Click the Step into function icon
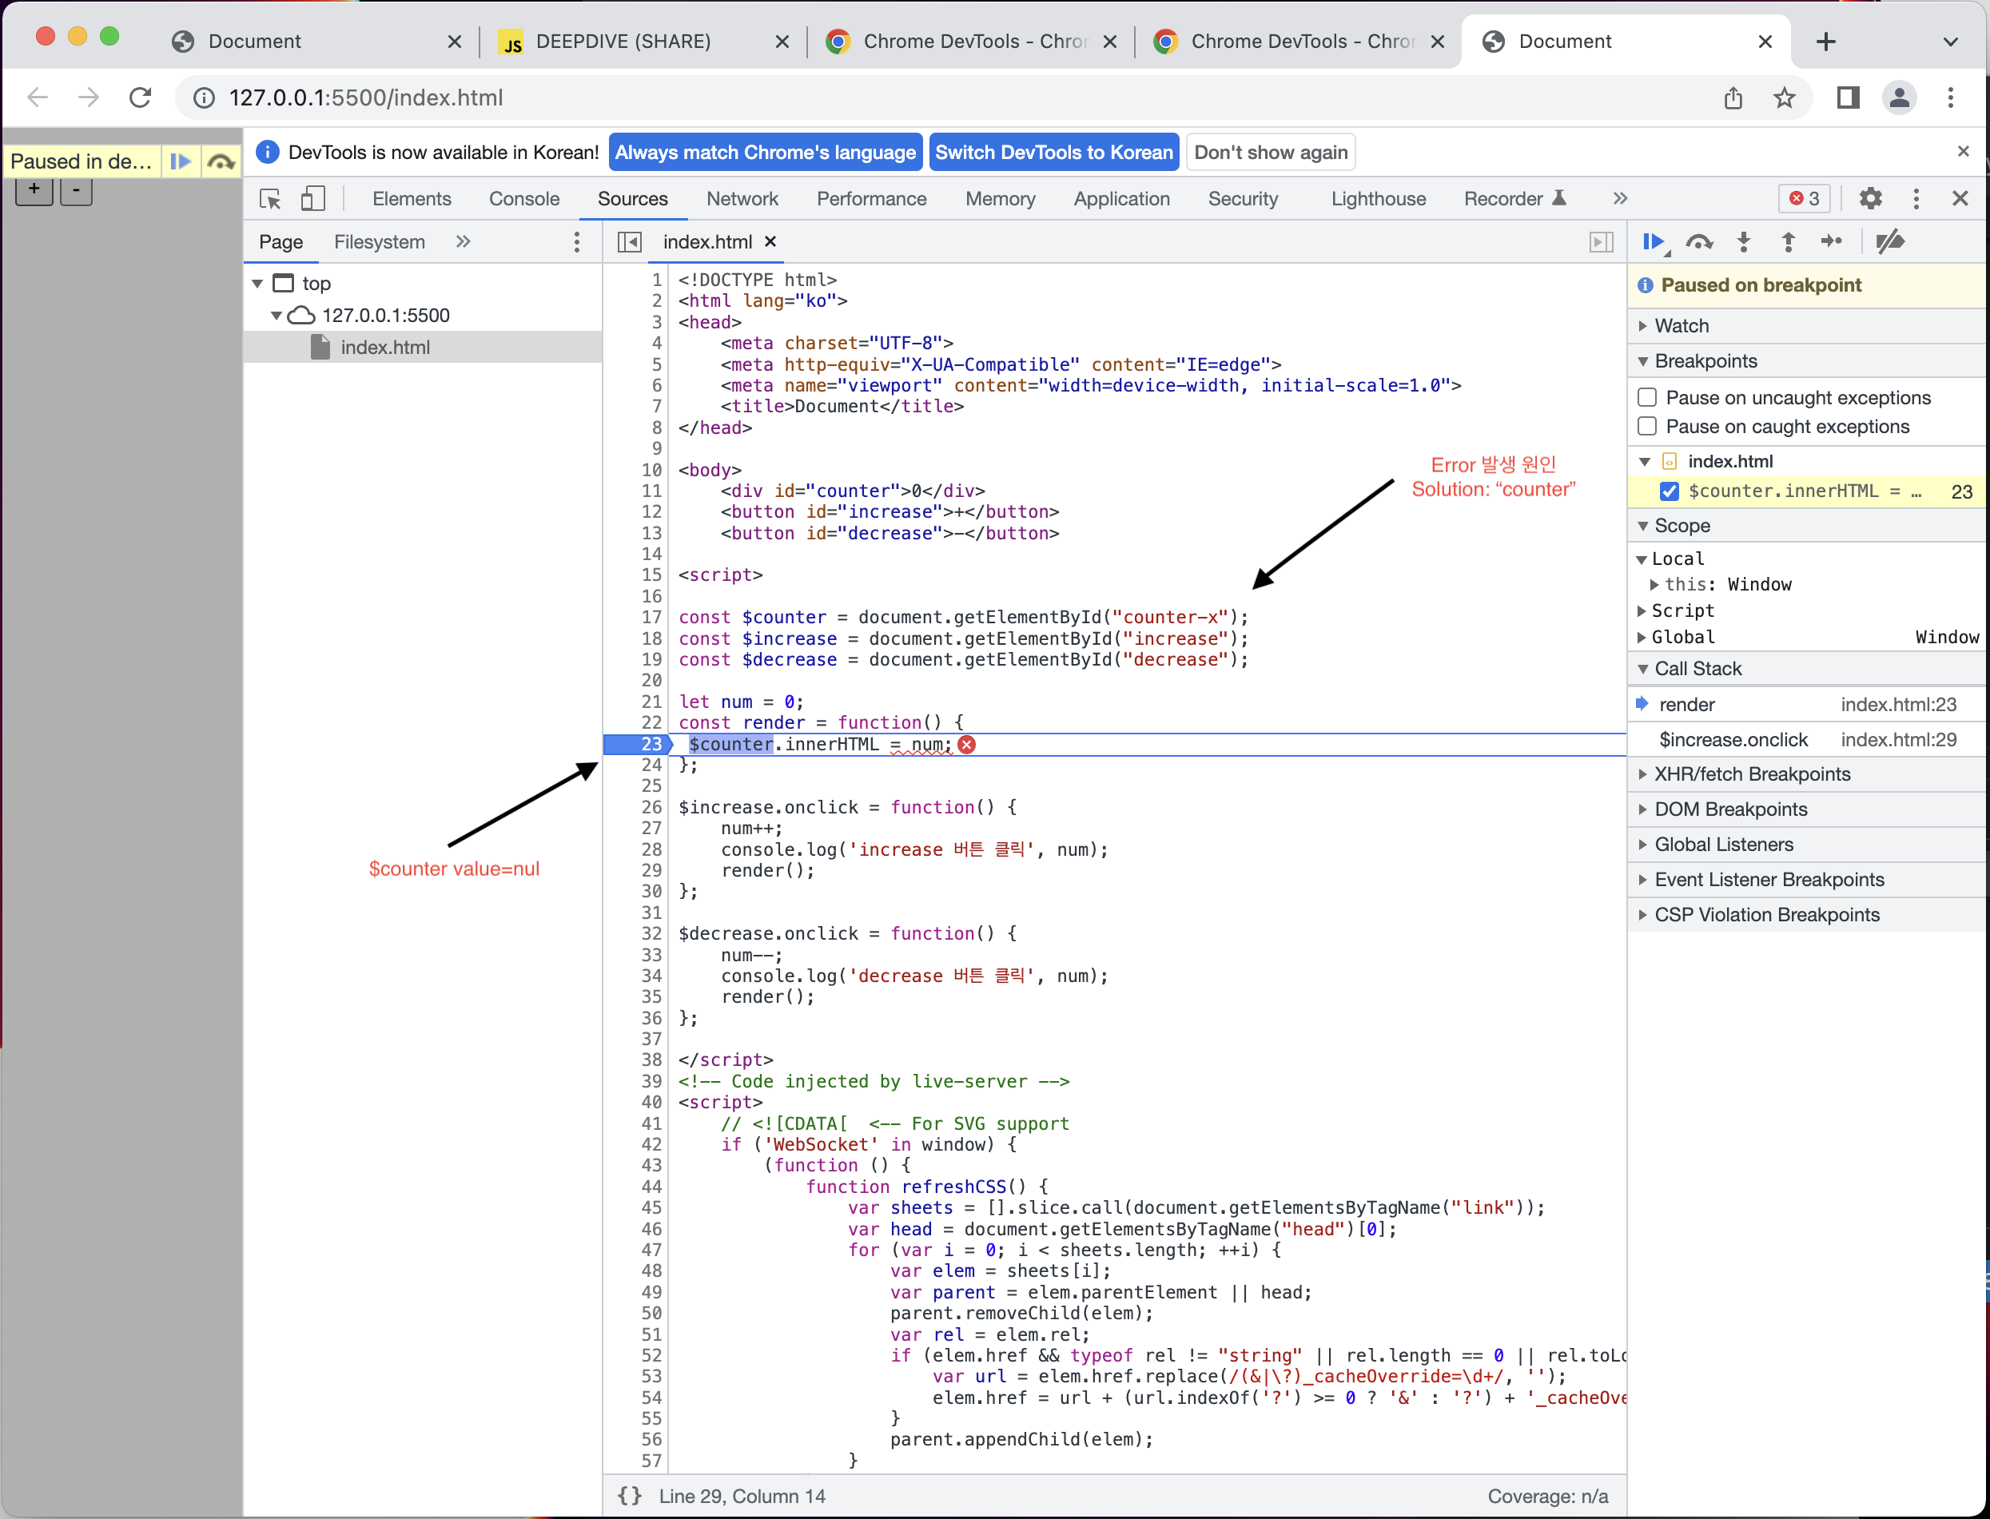 pyautogui.click(x=1744, y=241)
